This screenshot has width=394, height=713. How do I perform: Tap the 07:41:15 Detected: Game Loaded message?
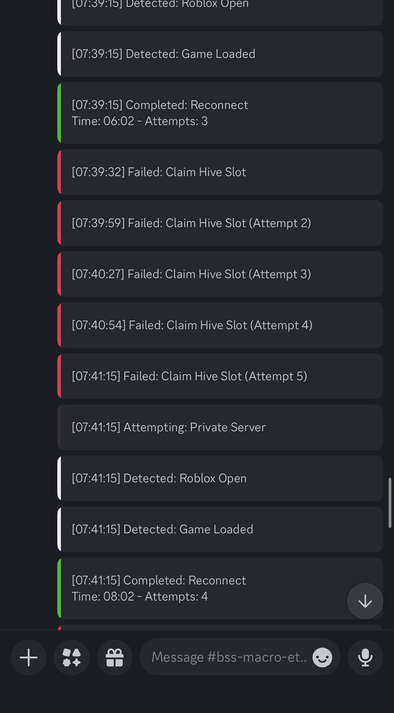click(x=220, y=529)
